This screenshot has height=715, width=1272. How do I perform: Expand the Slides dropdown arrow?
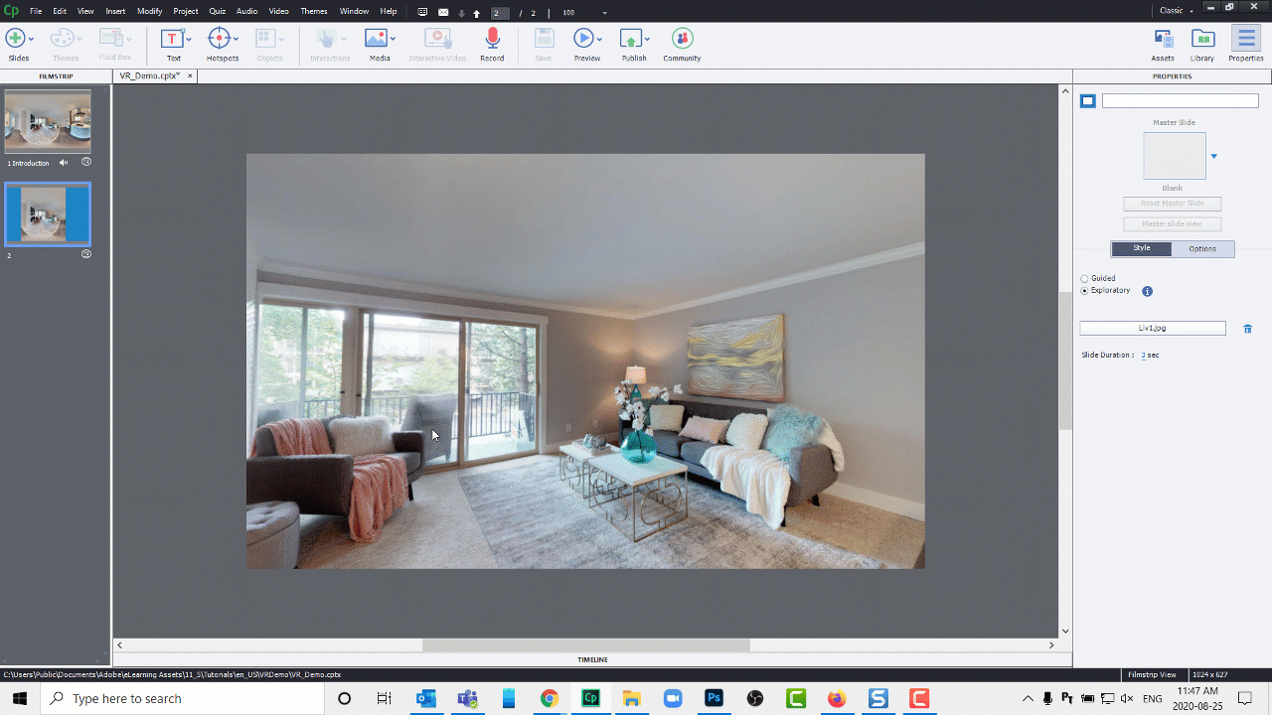(32, 39)
